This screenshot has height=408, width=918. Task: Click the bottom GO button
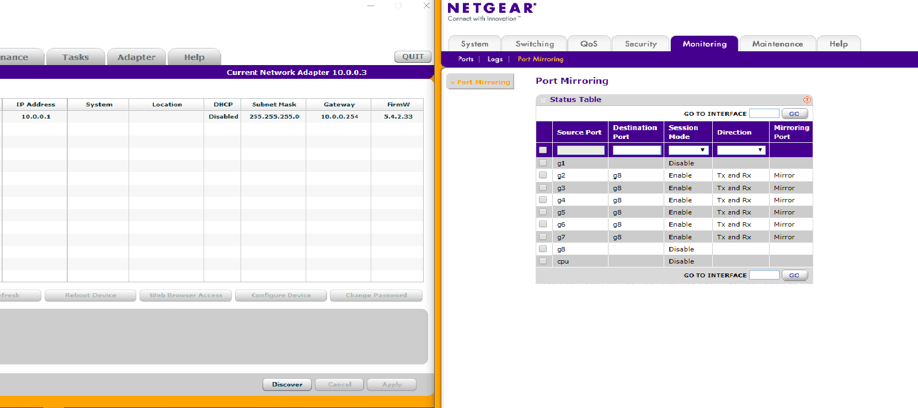click(x=794, y=275)
